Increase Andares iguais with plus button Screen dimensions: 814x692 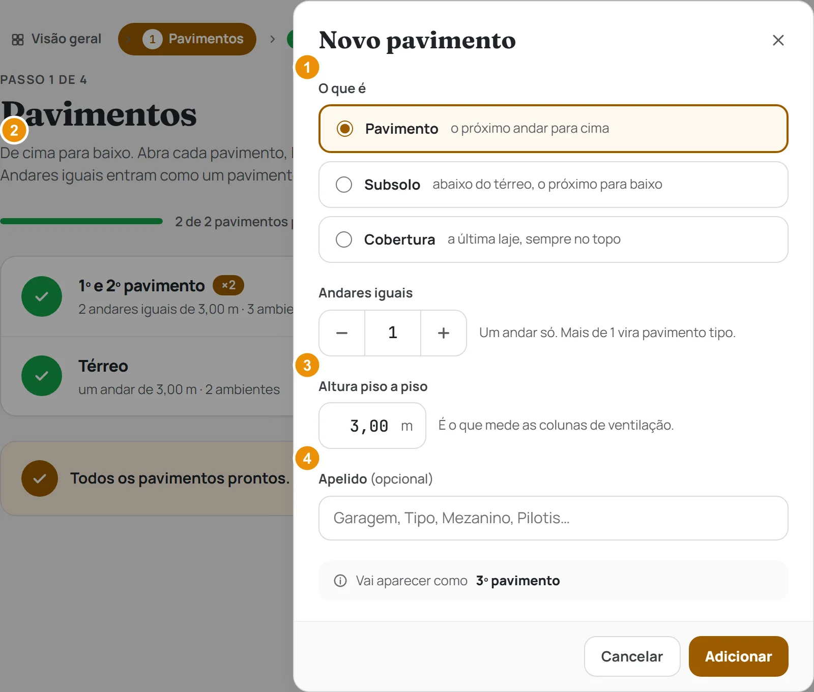pyautogui.click(x=444, y=333)
